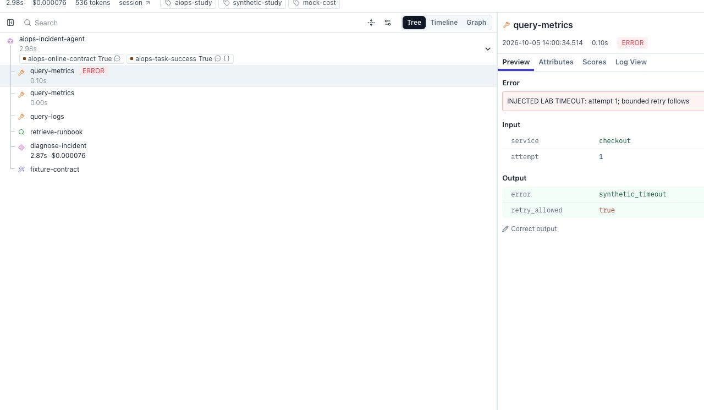This screenshot has width=704, height=410.
Task: Click the INJECTED LAB TIMEOUT error message
Action: 603,101
